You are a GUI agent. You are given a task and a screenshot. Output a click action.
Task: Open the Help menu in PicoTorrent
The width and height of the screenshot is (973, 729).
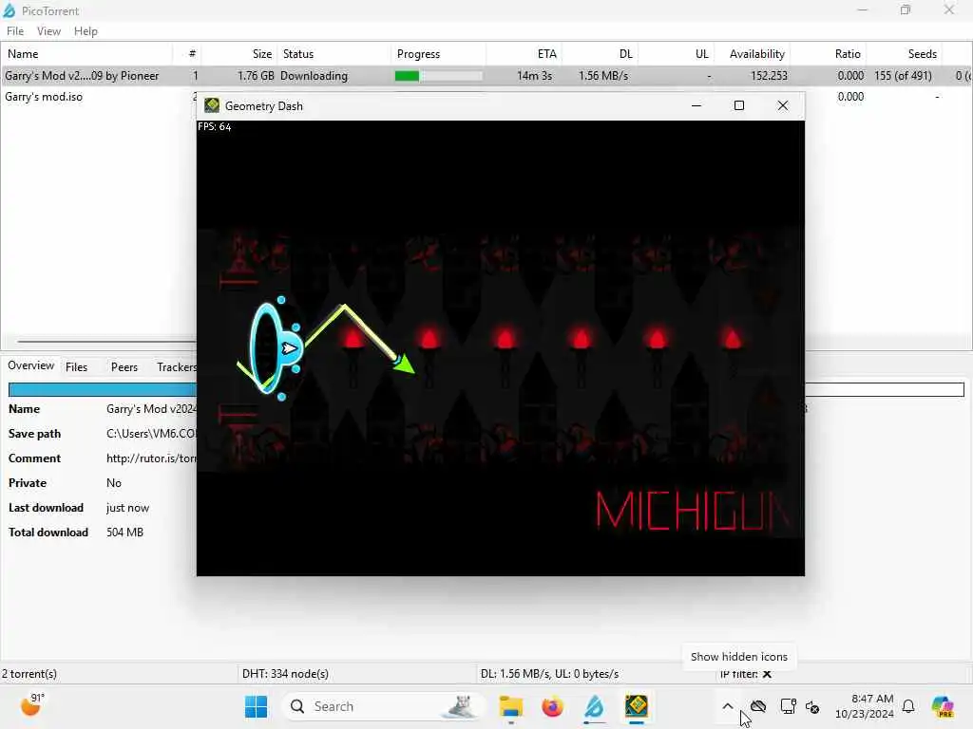point(86,31)
